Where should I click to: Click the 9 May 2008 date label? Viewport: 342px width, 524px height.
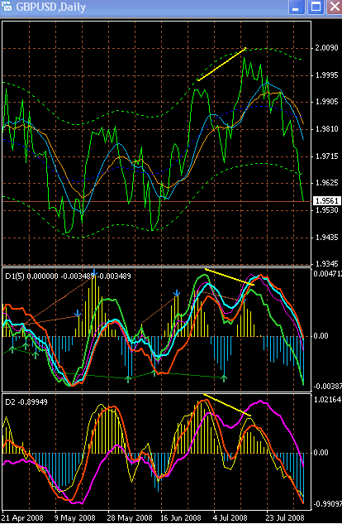75,518
